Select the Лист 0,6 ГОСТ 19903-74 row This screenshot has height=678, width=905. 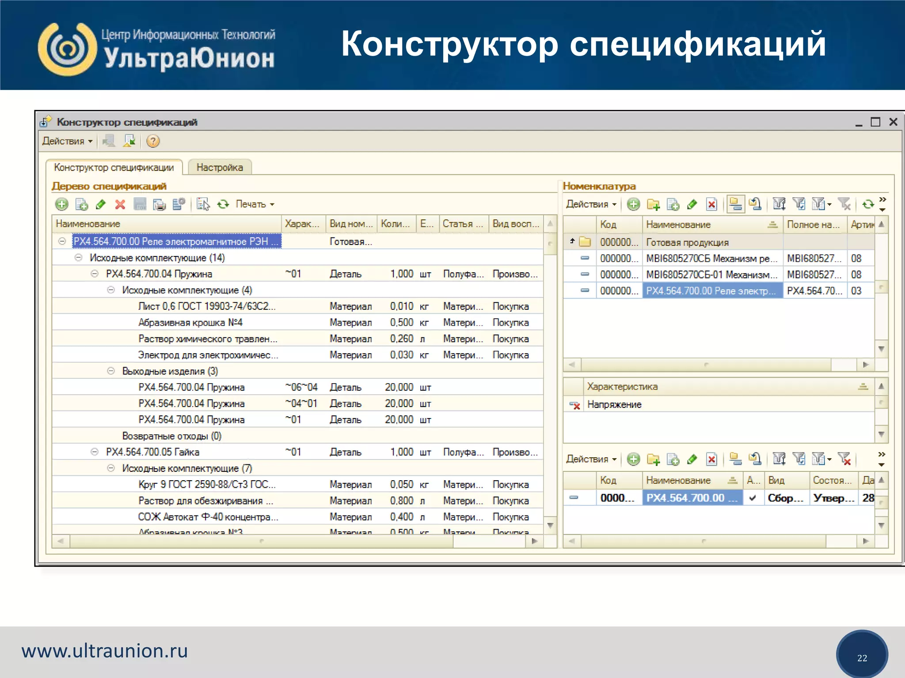297,306
